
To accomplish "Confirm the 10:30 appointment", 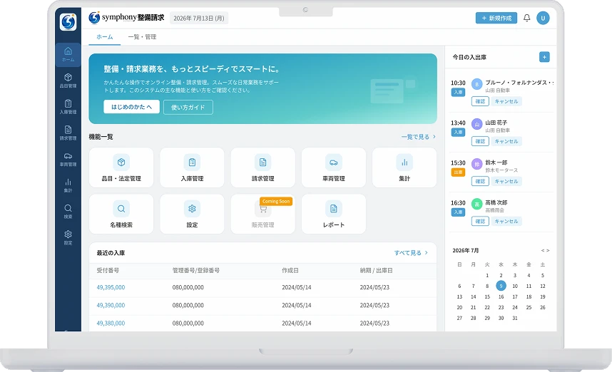I will 480,101.
